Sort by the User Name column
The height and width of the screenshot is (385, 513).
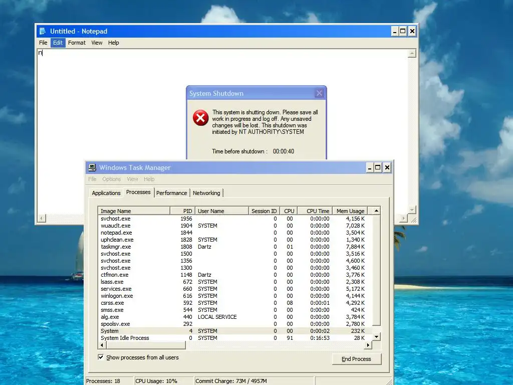(222, 211)
